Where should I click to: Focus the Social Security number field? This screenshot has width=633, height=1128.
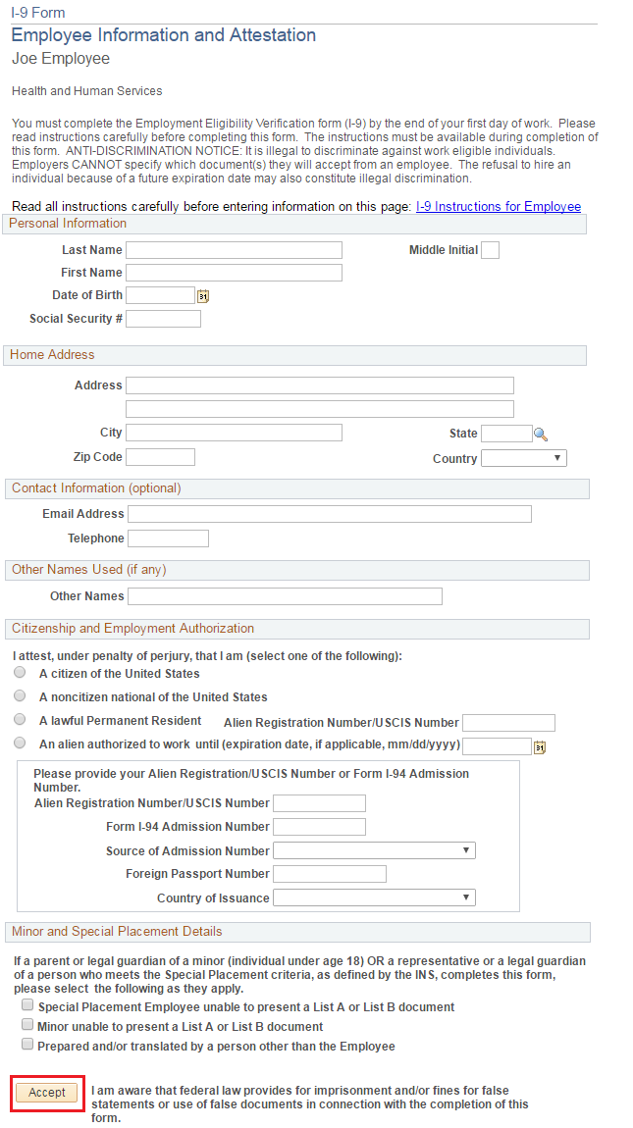163,319
